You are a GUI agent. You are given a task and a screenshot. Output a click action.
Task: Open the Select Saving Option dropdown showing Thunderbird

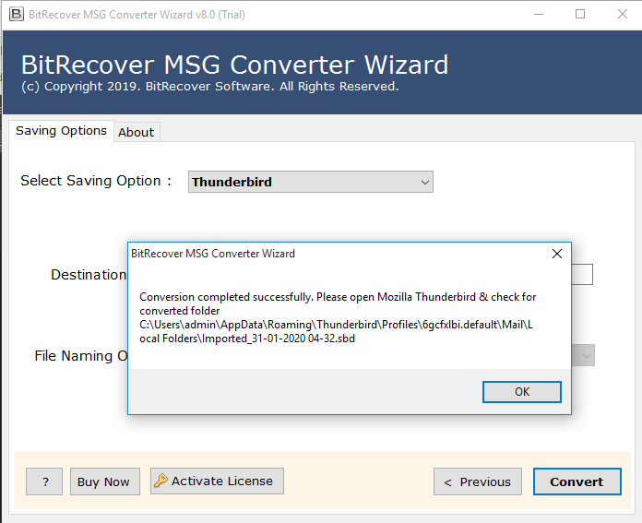[x=310, y=182]
